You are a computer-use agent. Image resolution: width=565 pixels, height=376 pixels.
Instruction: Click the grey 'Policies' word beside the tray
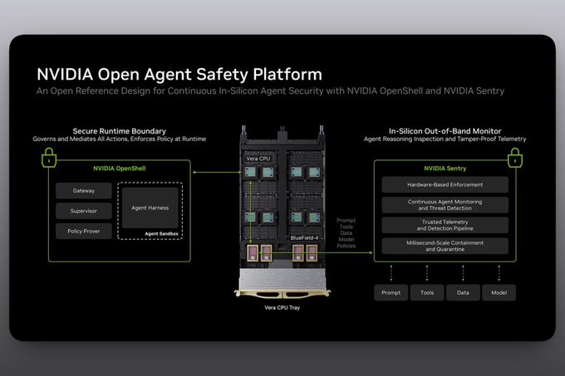pos(346,247)
